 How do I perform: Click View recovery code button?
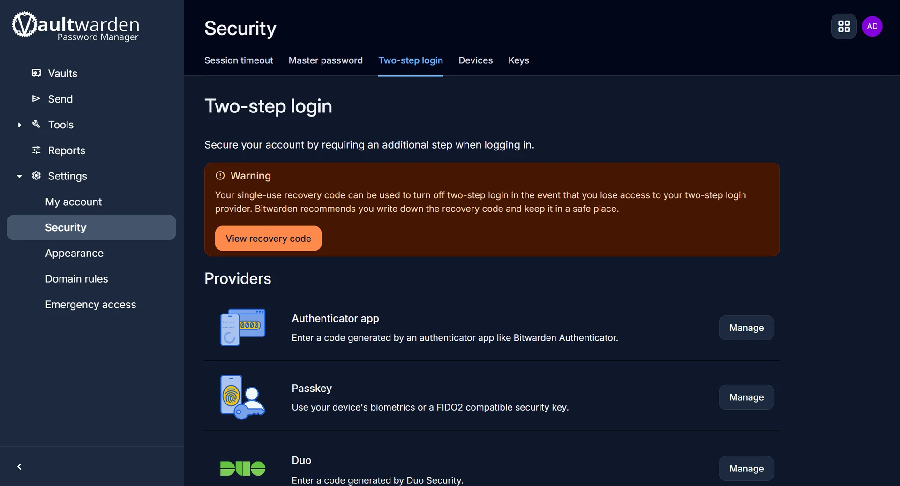pyautogui.click(x=269, y=239)
